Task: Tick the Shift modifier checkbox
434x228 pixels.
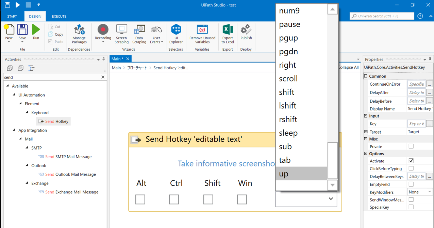Action: point(208,199)
